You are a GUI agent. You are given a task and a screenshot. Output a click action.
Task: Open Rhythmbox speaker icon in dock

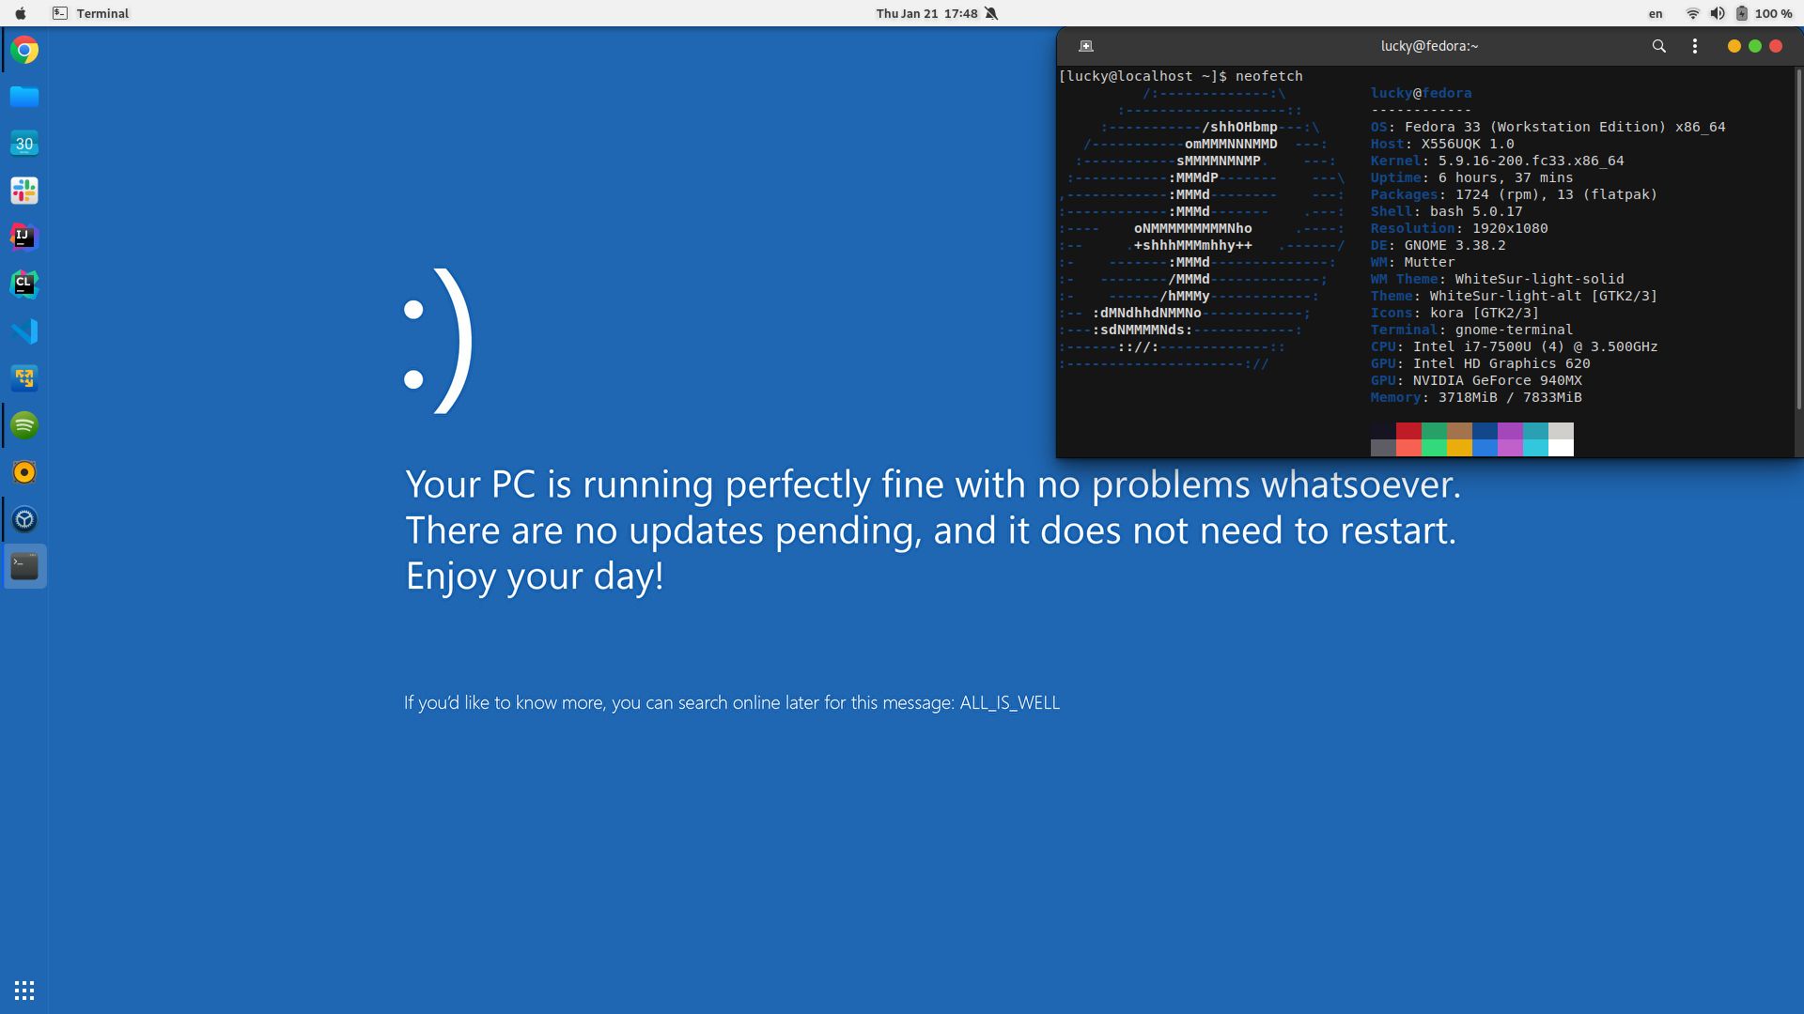coord(24,472)
